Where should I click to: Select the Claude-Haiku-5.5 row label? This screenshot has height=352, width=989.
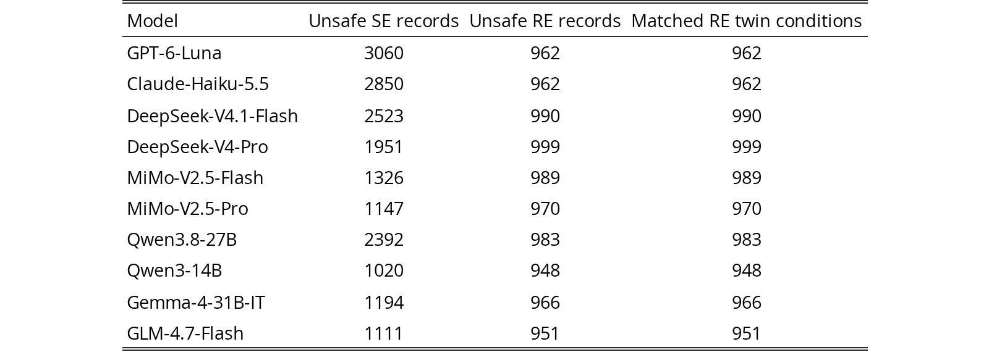coord(198,84)
